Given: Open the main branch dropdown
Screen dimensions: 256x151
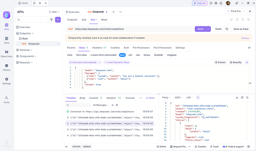Looking at the screenshot, I should [54, 12].
